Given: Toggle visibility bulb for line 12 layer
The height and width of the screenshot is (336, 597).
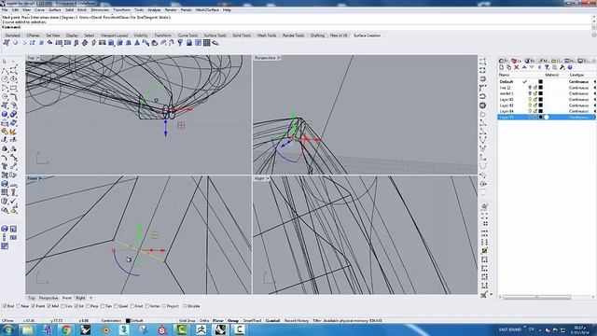Looking at the screenshot, I should (x=530, y=88).
